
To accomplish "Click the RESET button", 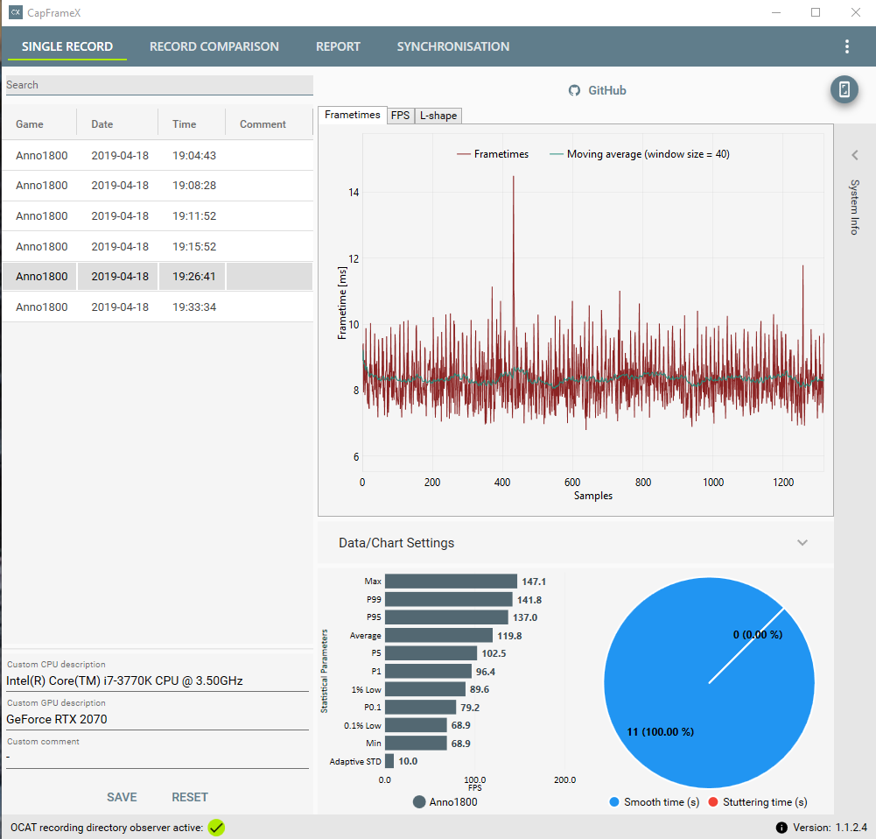I will tap(190, 797).
